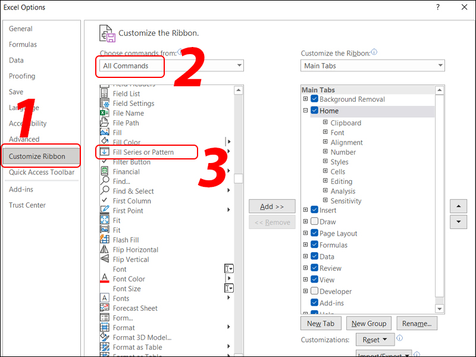Uncheck the Home tab
The width and height of the screenshot is (476, 357).
(314, 111)
